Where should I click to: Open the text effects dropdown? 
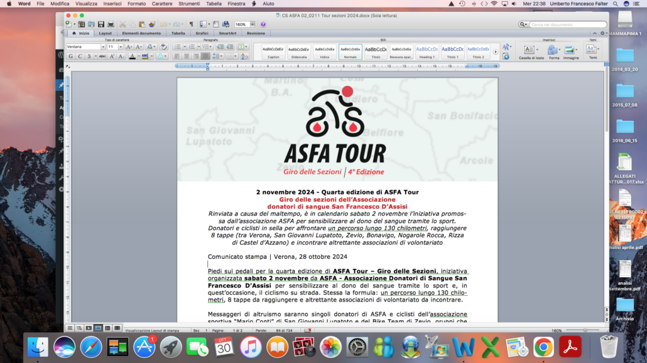(x=161, y=56)
